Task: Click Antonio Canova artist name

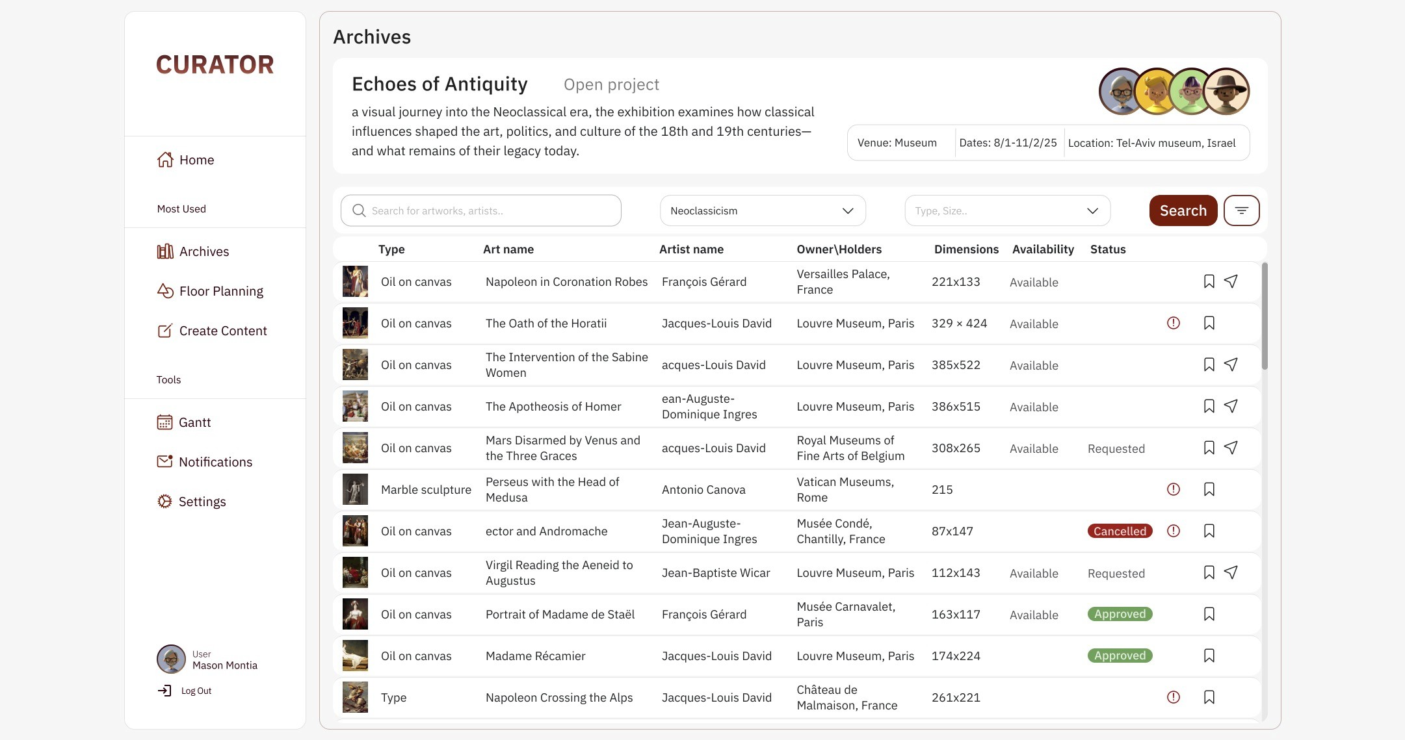Action: (703, 489)
